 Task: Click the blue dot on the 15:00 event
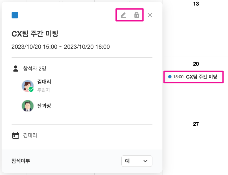(170, 77)
